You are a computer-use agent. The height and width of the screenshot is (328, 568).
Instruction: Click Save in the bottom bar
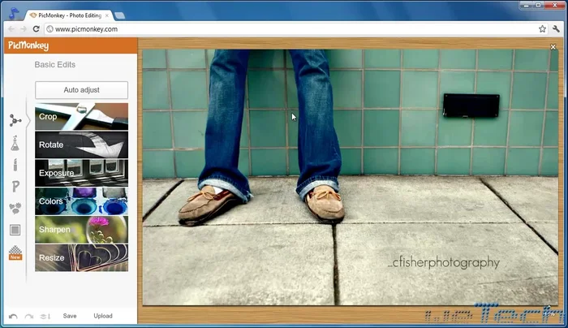[70, 316]
